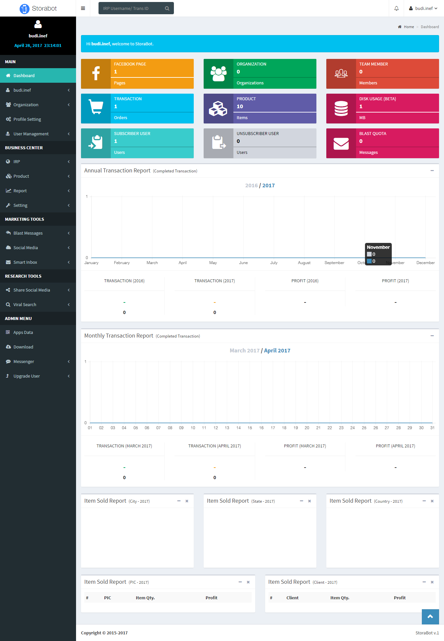
Task: Click the Profile Setting gears icon
Action: click(8, 119)
